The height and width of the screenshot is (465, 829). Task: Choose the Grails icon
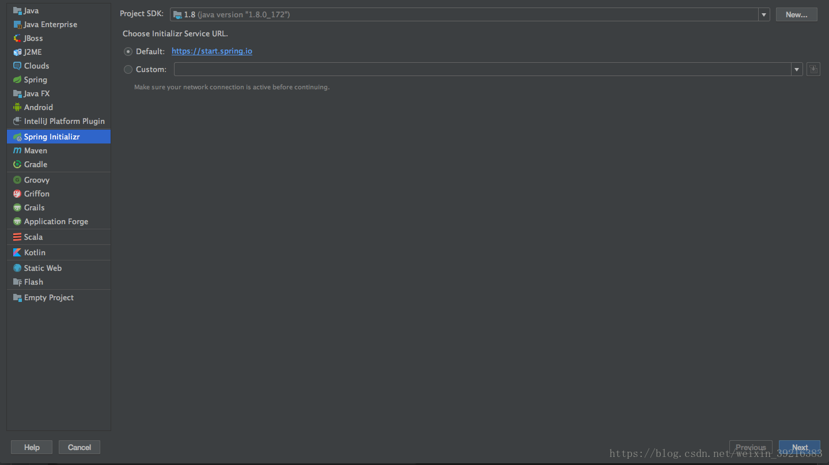click(x=17, y=208)
